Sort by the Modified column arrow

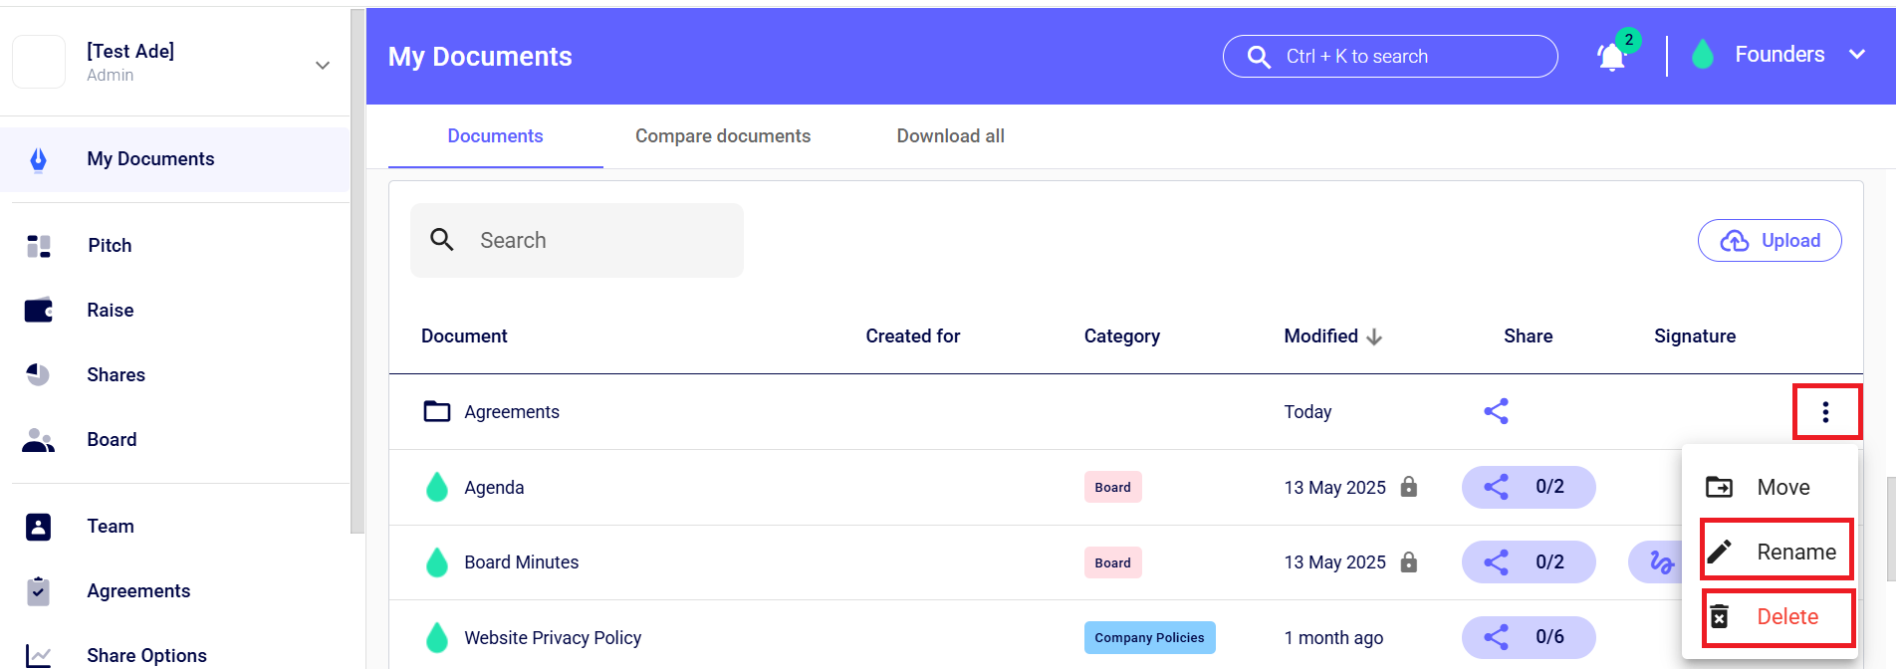click(x=1374, y=336)
